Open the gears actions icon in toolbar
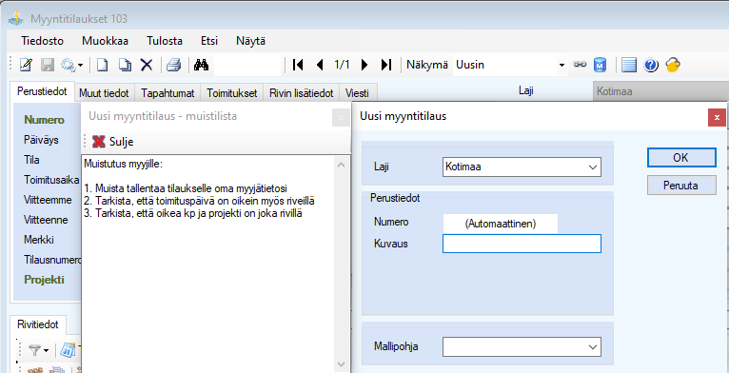Image resolution: width=729 pixels, height=373 pixels. 69,65
